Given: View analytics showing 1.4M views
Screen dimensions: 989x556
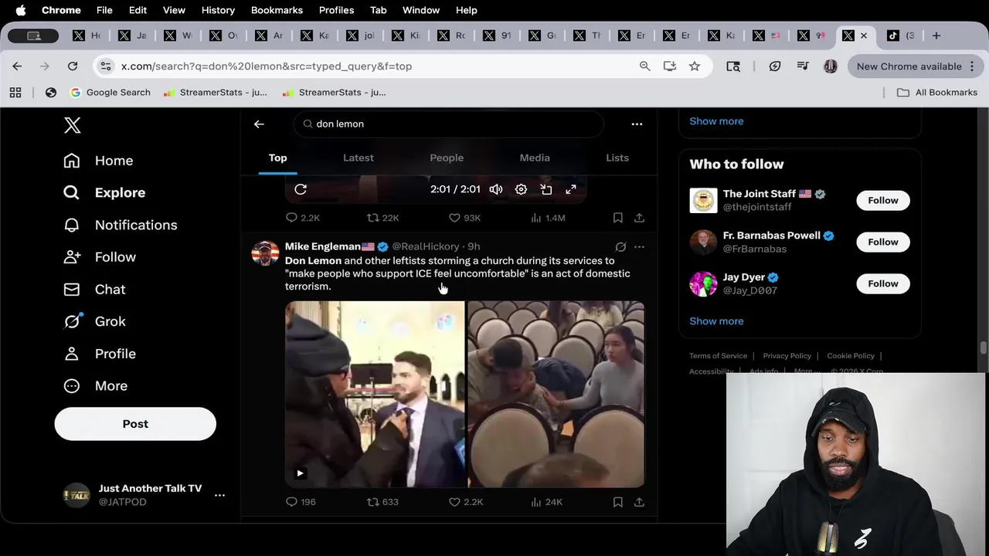Looking at the screenshot, I should pos(548,218).
